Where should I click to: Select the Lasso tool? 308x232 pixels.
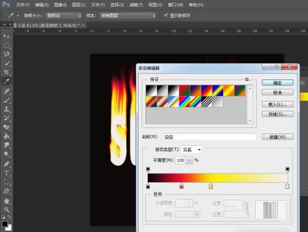click(6, 54)
